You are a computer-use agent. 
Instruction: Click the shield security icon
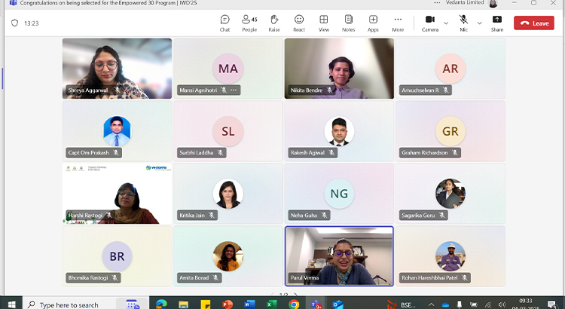coord(14,23)
